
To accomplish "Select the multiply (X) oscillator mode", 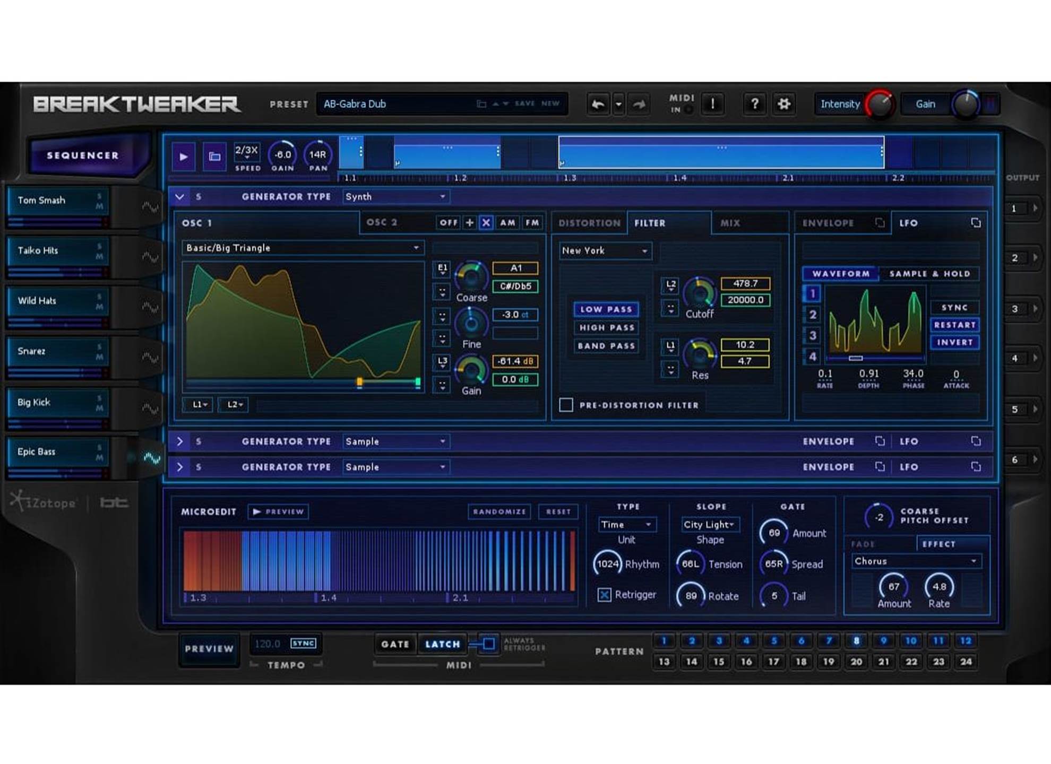I will [486, 223].
